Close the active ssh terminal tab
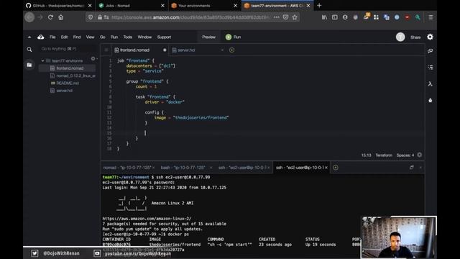 point(326,168)
